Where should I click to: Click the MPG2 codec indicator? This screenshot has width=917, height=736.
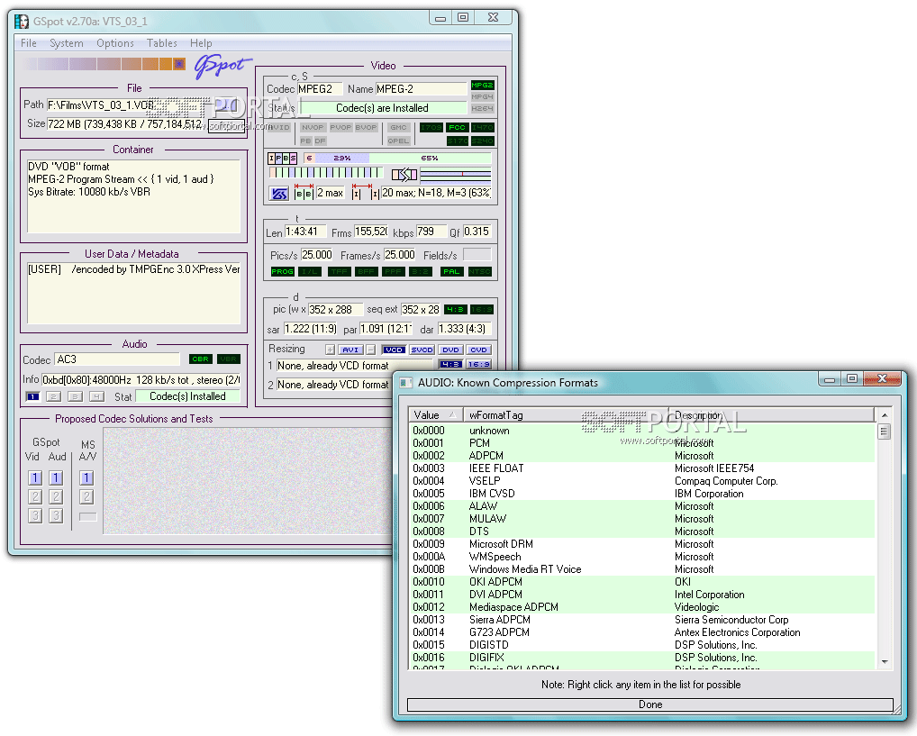tap(482, 86)
